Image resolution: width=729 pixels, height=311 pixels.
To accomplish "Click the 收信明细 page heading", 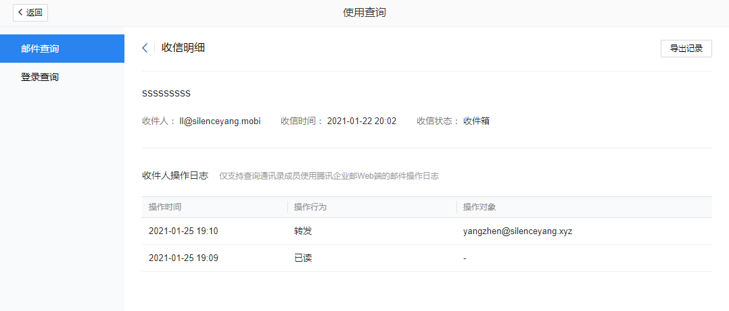I will (x=183, y=48).
